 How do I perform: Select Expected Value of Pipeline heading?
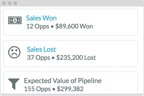pos(63,81)
